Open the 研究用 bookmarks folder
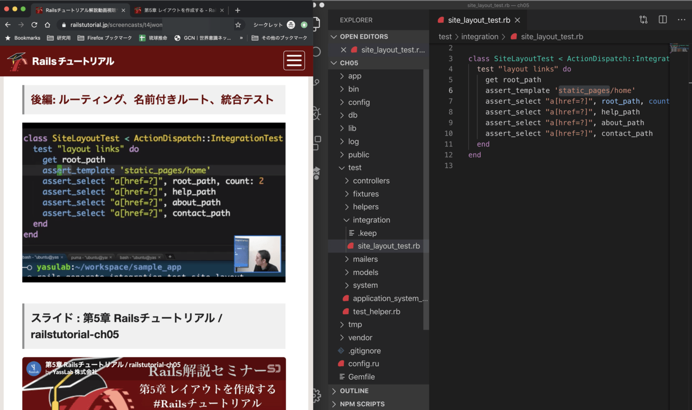The height and width of the screenshot is (410, 692). pos(59,38)
